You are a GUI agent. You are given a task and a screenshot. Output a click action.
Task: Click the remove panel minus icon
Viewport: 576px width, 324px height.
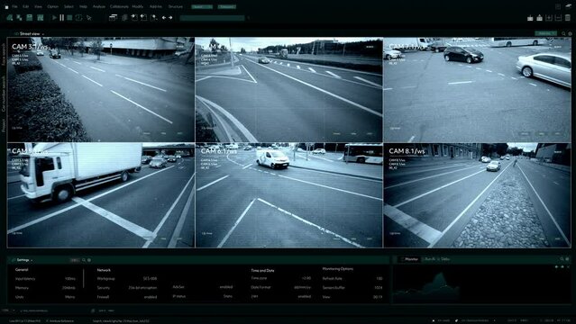pos(558,18)
